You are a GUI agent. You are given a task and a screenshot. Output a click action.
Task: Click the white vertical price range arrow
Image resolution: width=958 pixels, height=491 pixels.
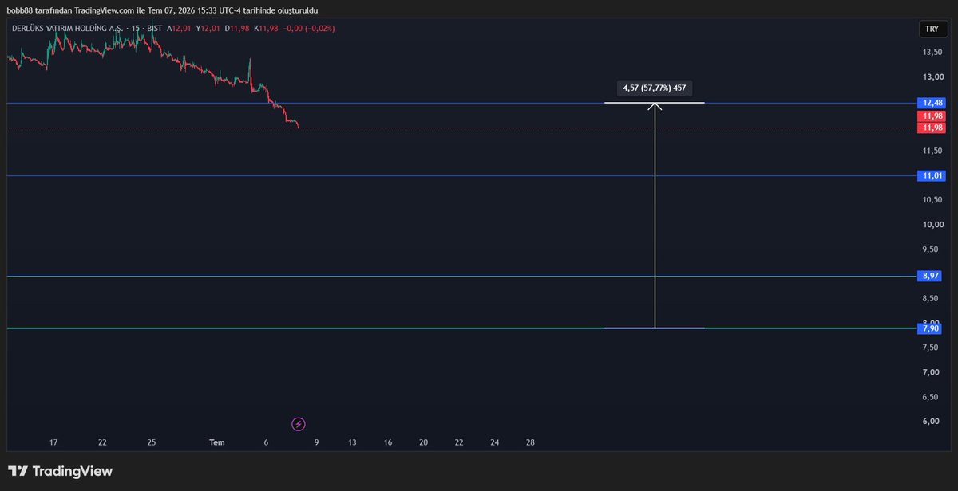(655, 215)
